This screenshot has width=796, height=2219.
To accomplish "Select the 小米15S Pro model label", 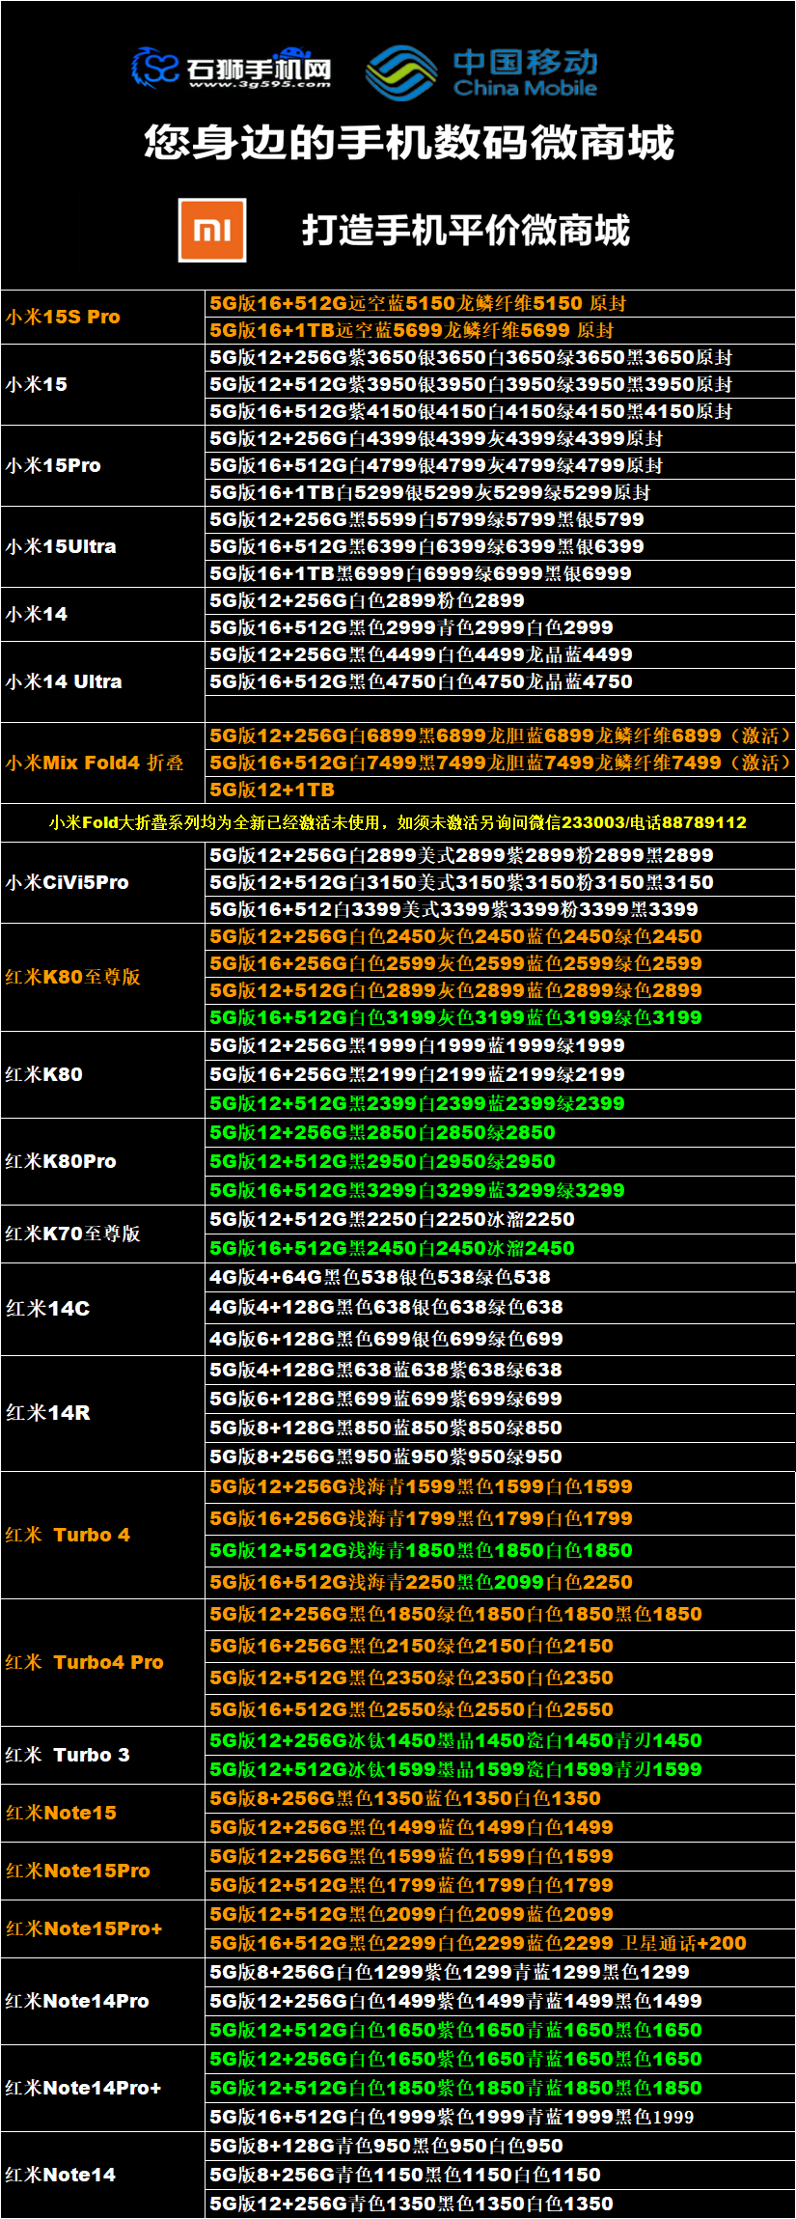I will pyautogui.click(x=64, y=317).
